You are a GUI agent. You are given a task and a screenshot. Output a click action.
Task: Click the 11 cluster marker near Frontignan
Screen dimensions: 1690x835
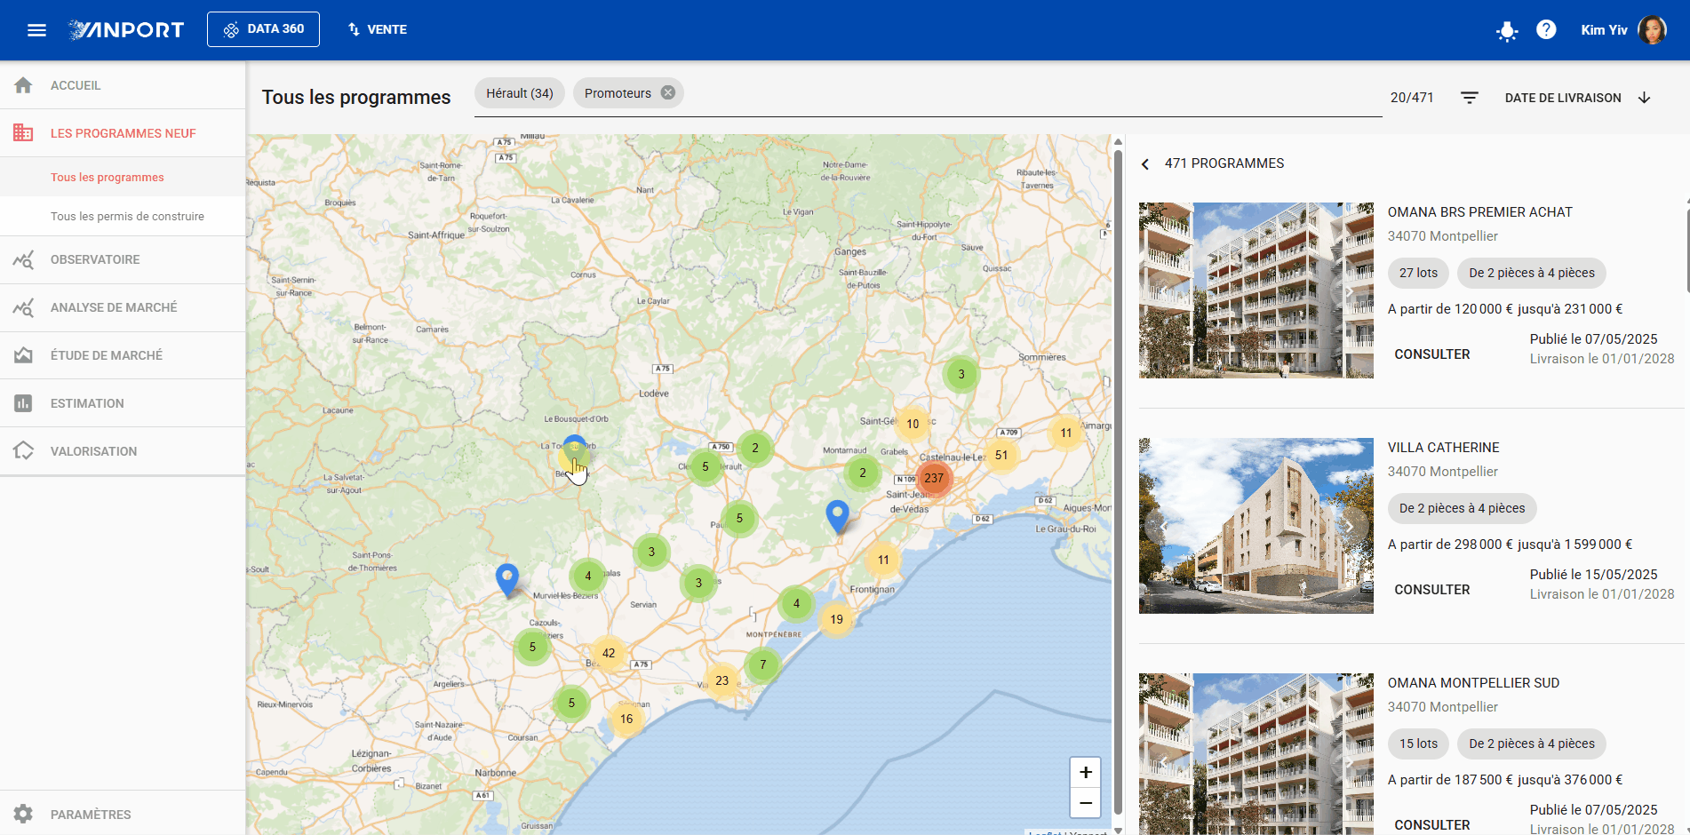click(883, 560)
